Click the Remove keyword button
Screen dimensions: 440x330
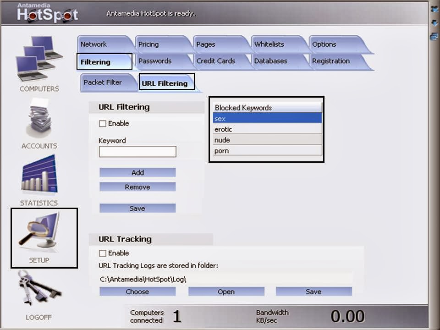pyautogui.click(x=137, y=187)
